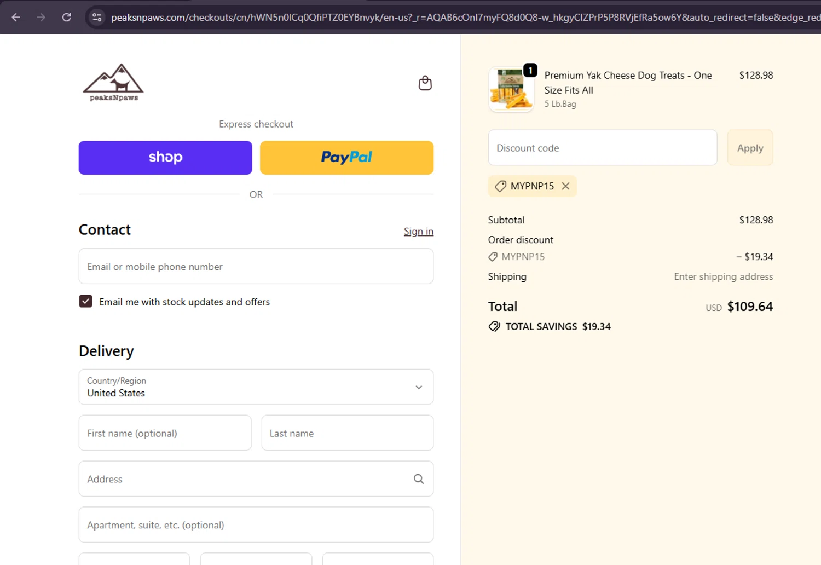Click the TOTAL SAVINGS $19.34 text
Image resolution: width=821 pixels, height=565 pixels.
558,327
